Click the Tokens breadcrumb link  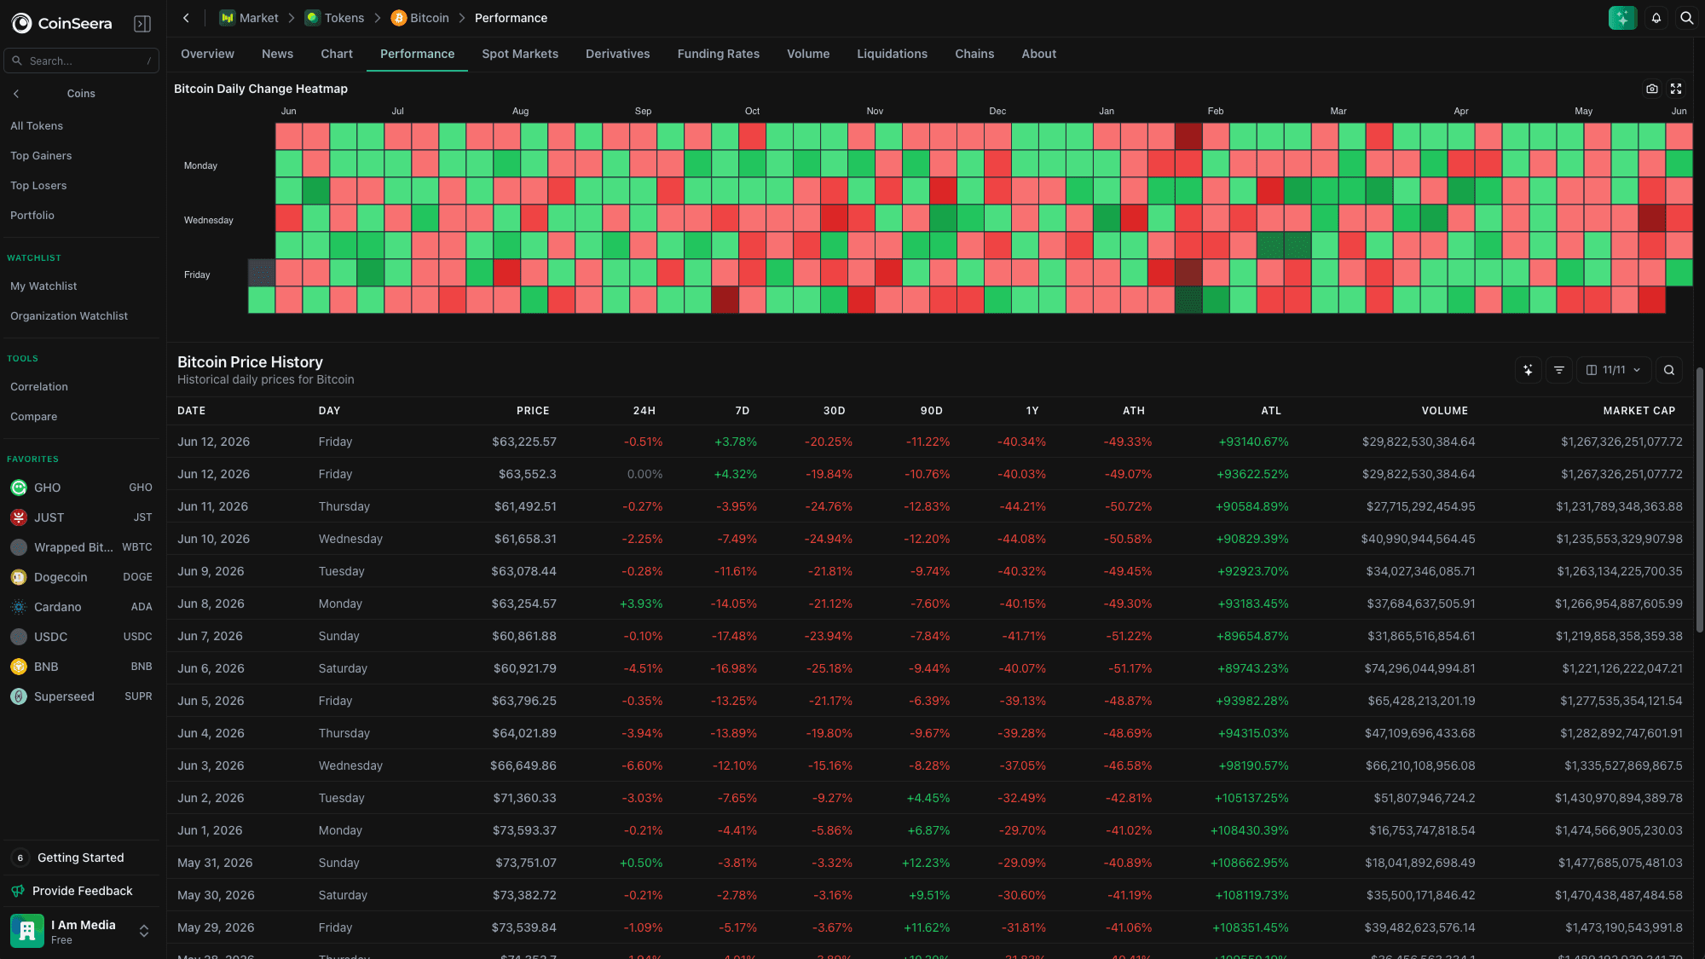tap(344, 18)
